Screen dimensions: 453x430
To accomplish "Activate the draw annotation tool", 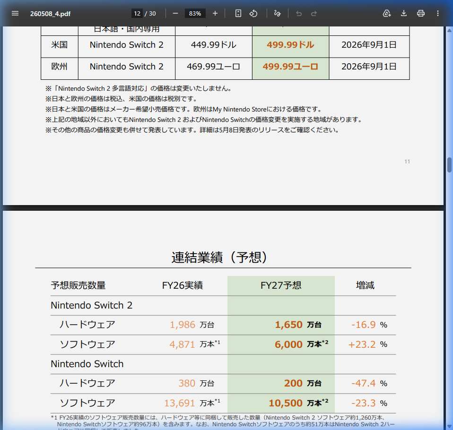I will point(277,14).
